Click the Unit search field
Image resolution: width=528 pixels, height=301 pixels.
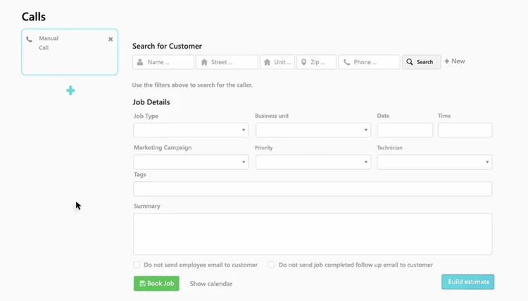click(x=277, y=62)
